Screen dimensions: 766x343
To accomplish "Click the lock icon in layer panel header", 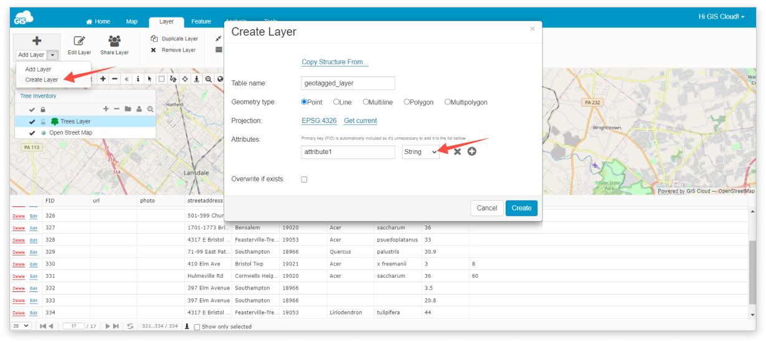I will [43, 109].
